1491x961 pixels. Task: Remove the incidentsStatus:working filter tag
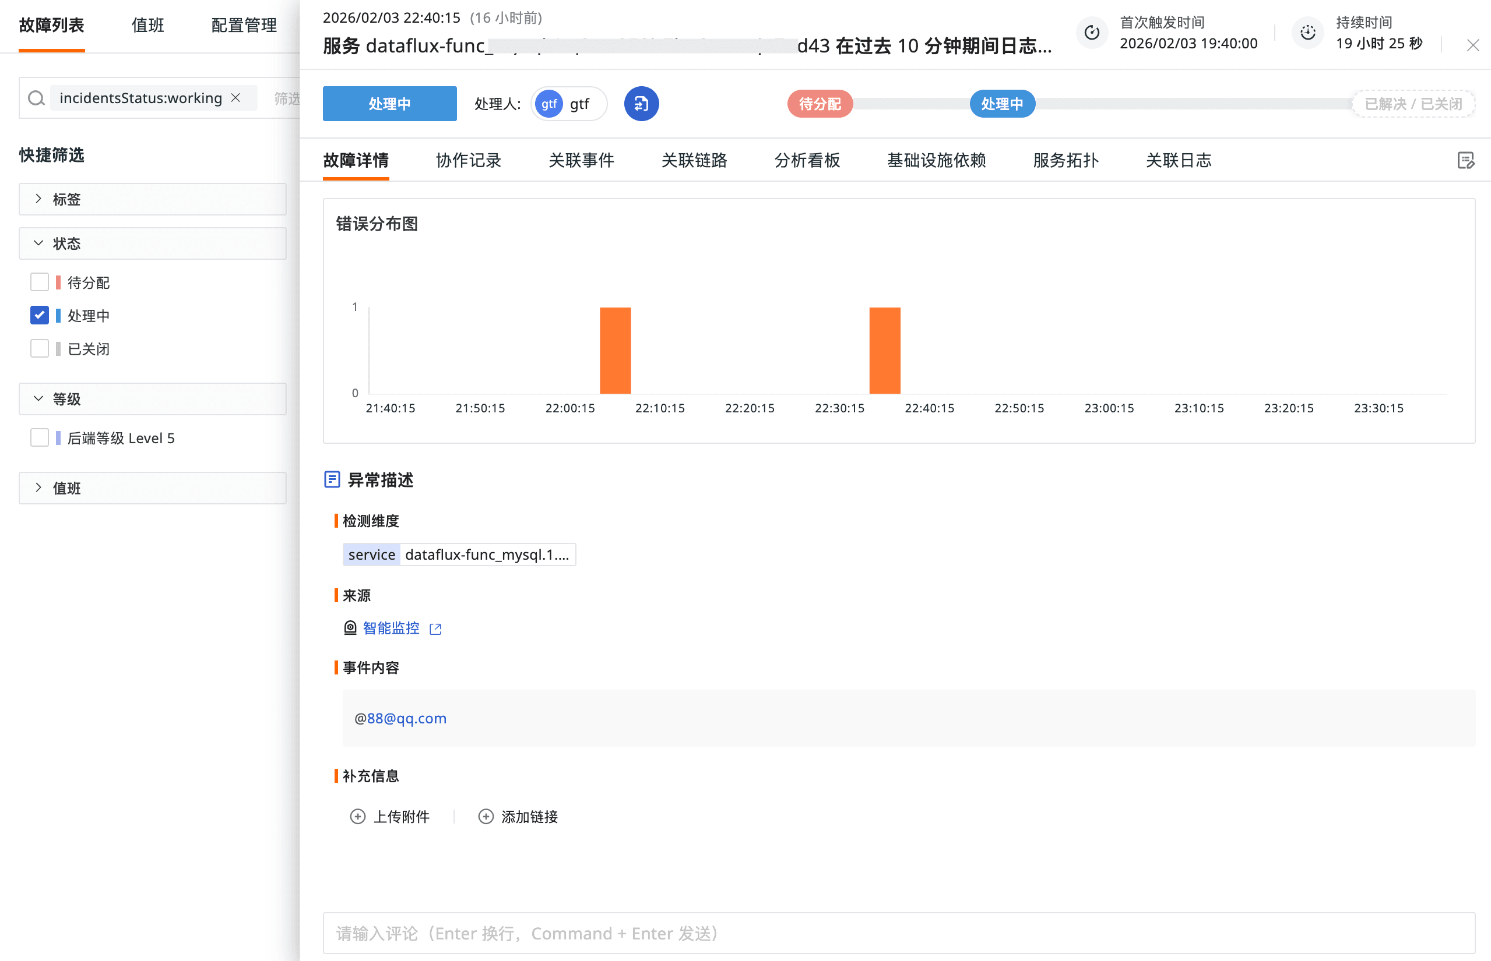coord(236,98)
